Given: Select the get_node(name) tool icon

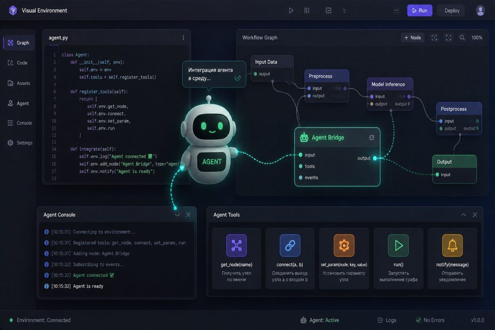Looking at the screenshot, I should pos(236,245).
